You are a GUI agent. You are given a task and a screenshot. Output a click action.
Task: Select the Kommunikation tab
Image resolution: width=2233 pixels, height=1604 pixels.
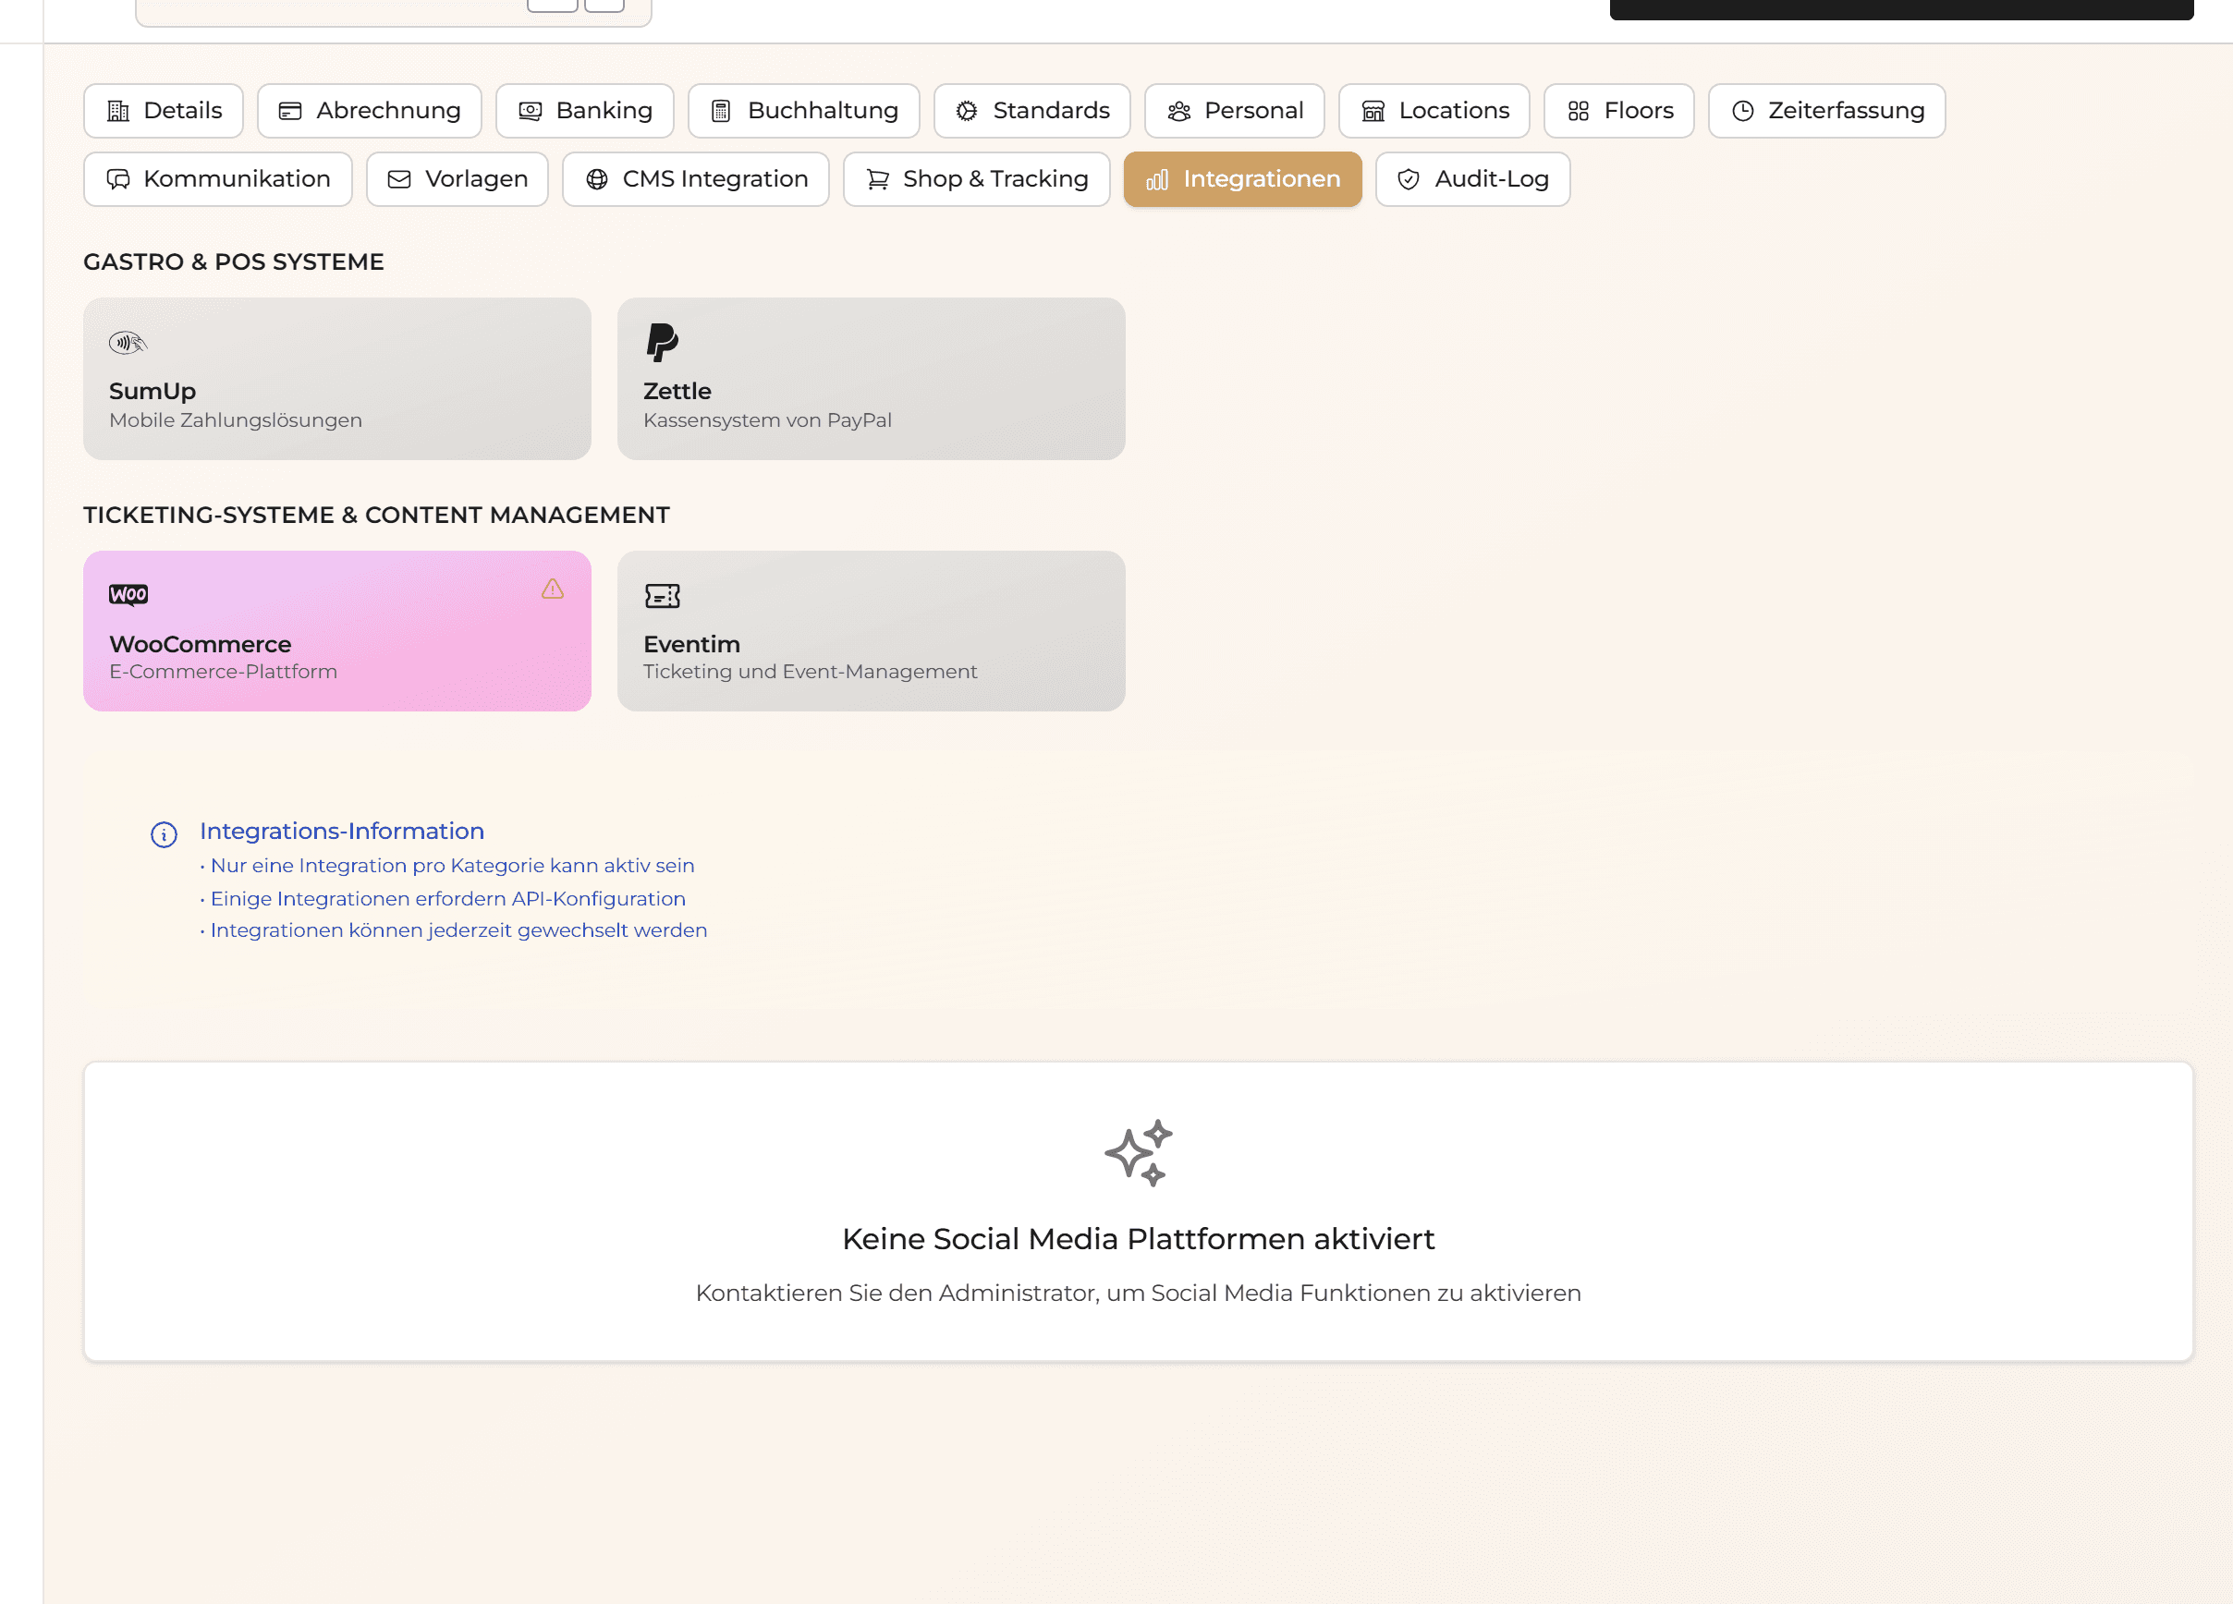tap(217, 179)
